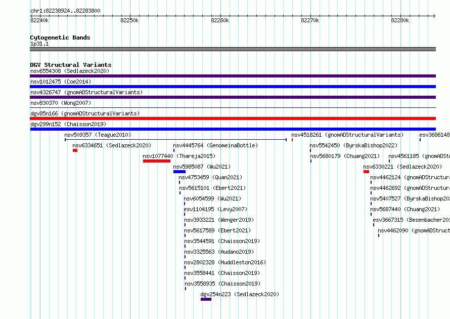The width and height of the screenshot is (450, 319).
Task: Open variant dgv254n223 (Sedlazeck2020) label
Action: point(240,294)
